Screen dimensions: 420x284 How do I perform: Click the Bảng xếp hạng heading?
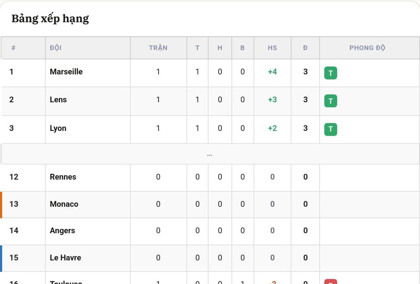point(50,19)
